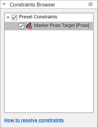
Task: Click empty area of the constraints list
Action: click(x=49, y=71)
